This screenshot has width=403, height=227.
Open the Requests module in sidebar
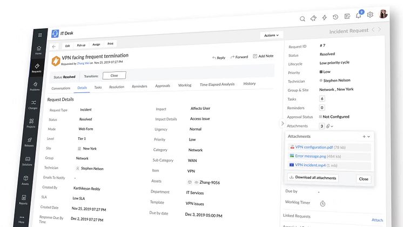(36, 68)
